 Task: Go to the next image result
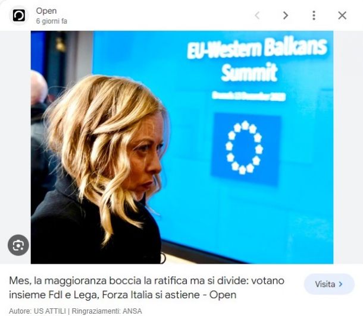[286, 15]
